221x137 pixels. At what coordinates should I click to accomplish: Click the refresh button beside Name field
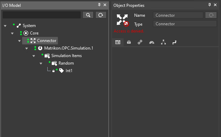(x=211, y=15)
